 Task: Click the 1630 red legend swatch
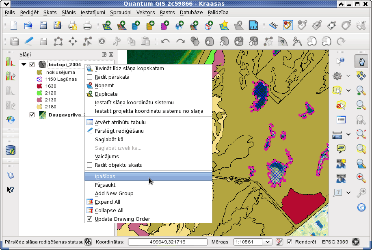(39, 86)
